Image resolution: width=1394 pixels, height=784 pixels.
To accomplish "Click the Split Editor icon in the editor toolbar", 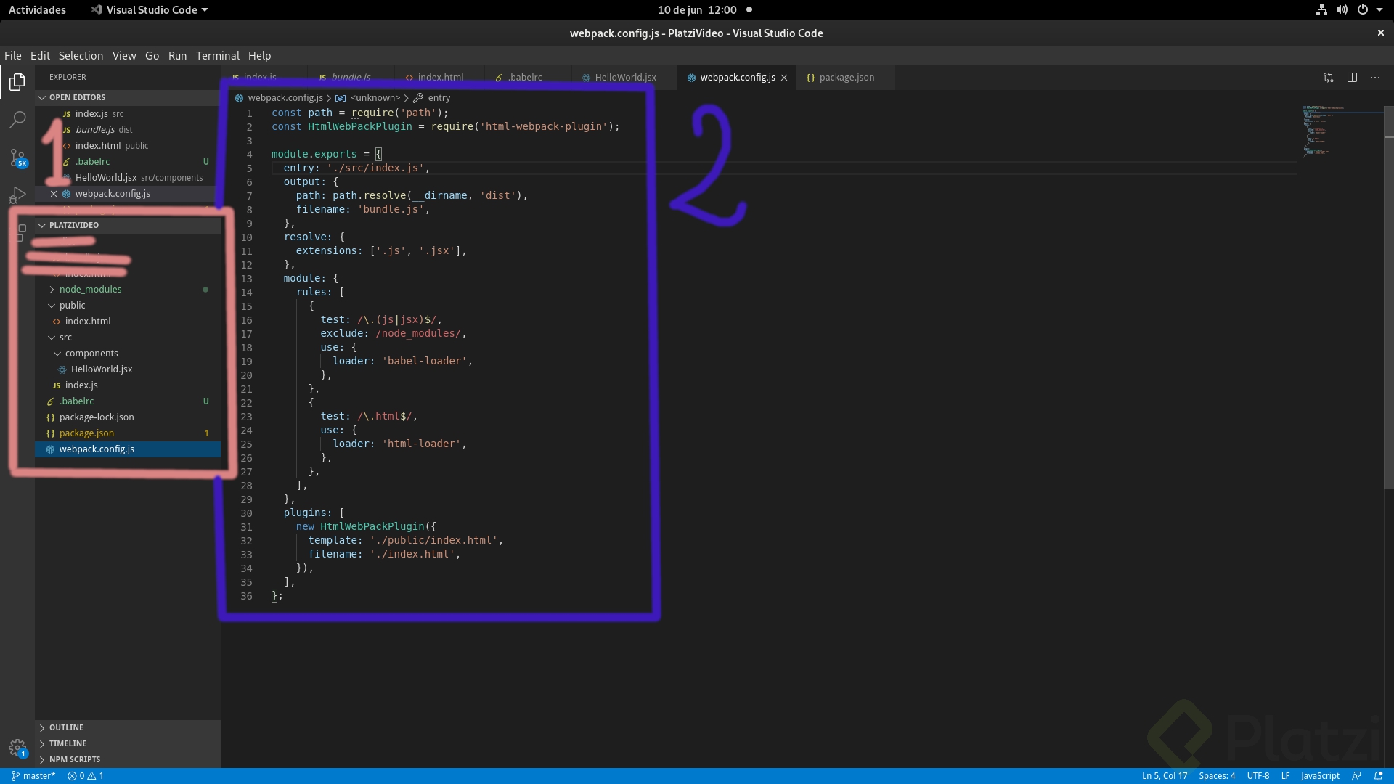I will (x=1353, y=77).
